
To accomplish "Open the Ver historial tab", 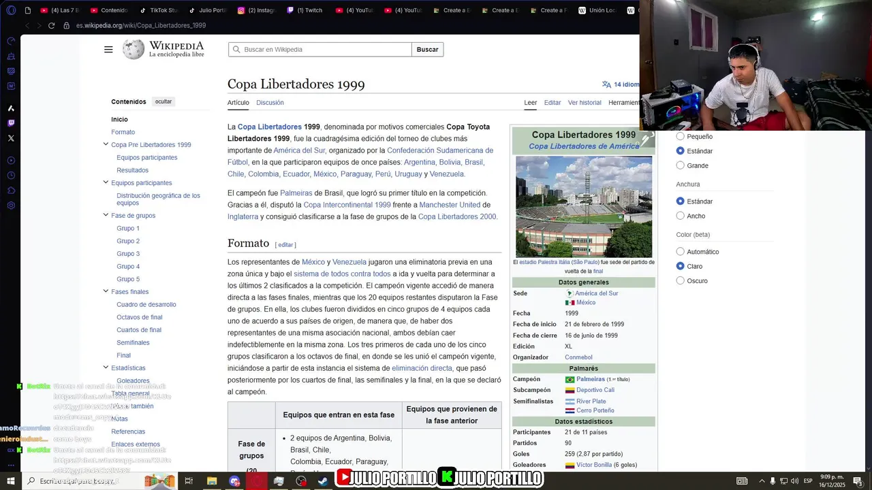I will coord(585,103).
